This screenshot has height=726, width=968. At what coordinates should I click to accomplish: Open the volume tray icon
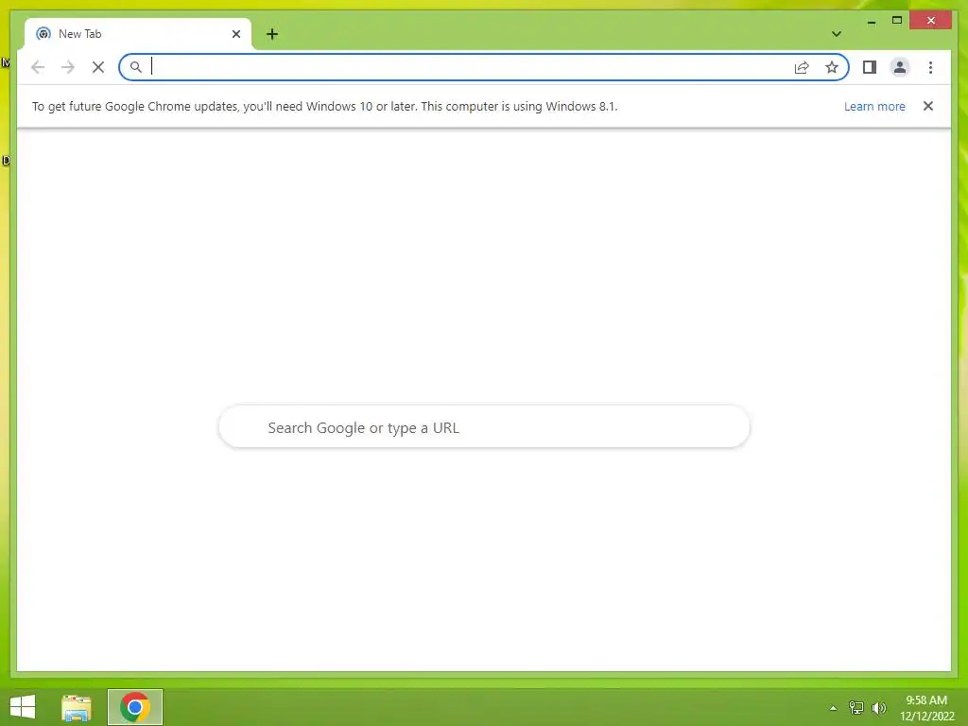pos(879,708)
